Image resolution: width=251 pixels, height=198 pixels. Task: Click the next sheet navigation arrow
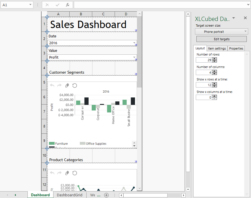15,195
